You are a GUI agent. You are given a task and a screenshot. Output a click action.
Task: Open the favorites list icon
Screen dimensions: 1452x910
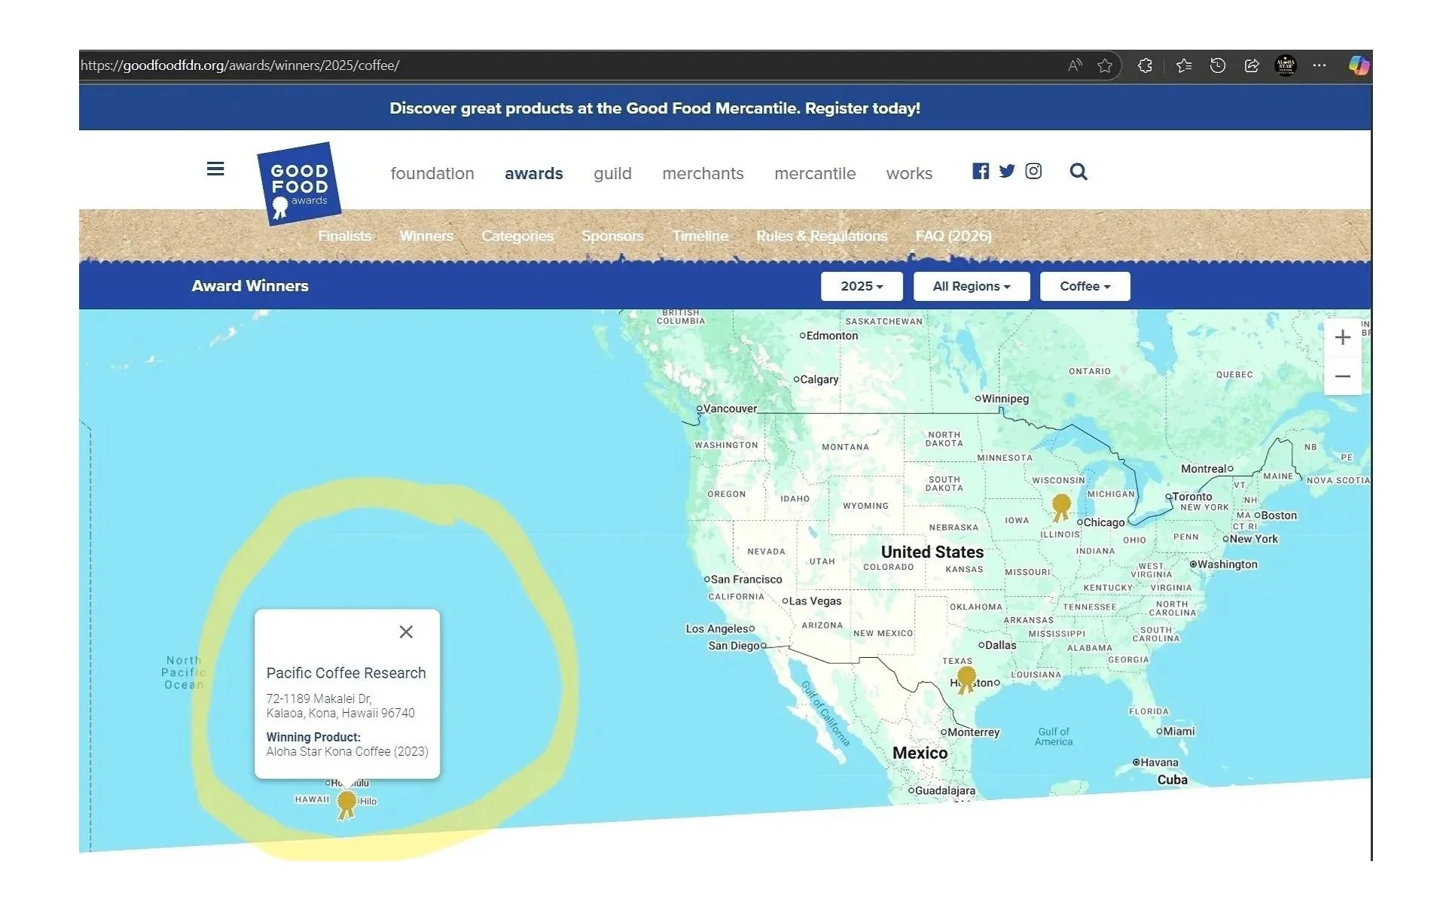1184,65
